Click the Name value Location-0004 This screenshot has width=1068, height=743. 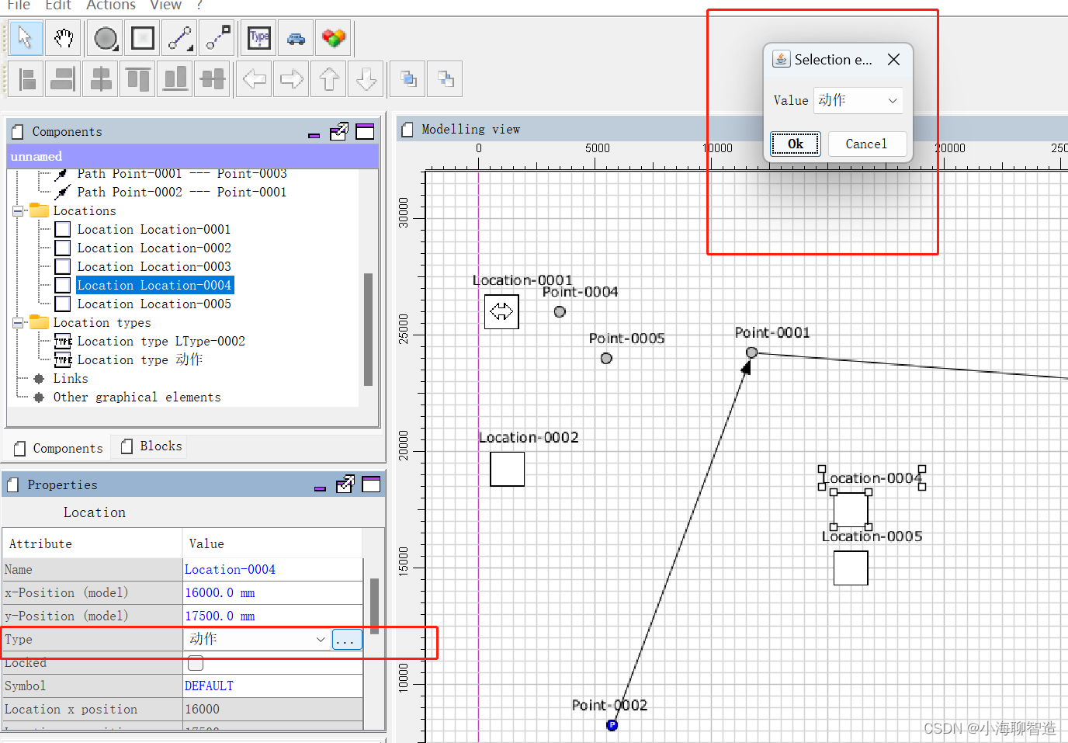272,570
